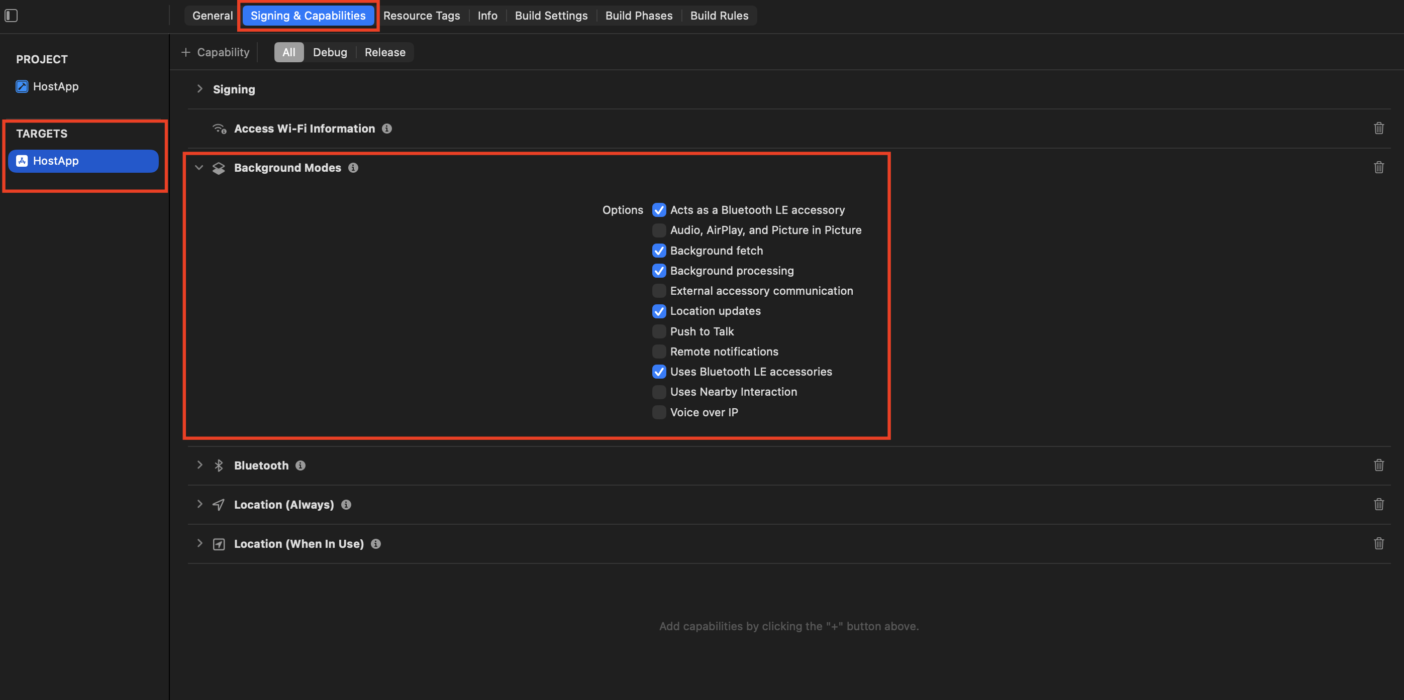
Task: Open the Resource Tags tab
Action: [421, 15]
